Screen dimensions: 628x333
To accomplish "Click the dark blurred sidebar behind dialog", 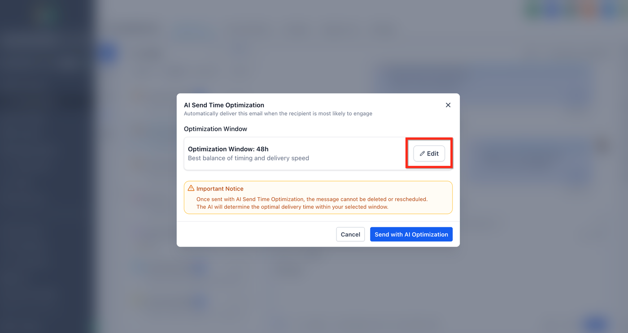I will (x=45, y=179).
